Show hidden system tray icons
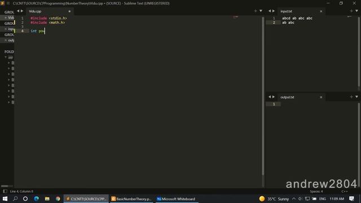Viewport: 361px width, 203px height. tap(294, 198)
